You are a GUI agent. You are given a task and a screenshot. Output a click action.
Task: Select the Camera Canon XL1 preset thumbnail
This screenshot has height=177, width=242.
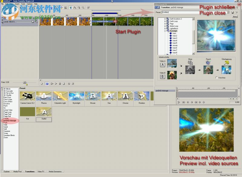28,96
